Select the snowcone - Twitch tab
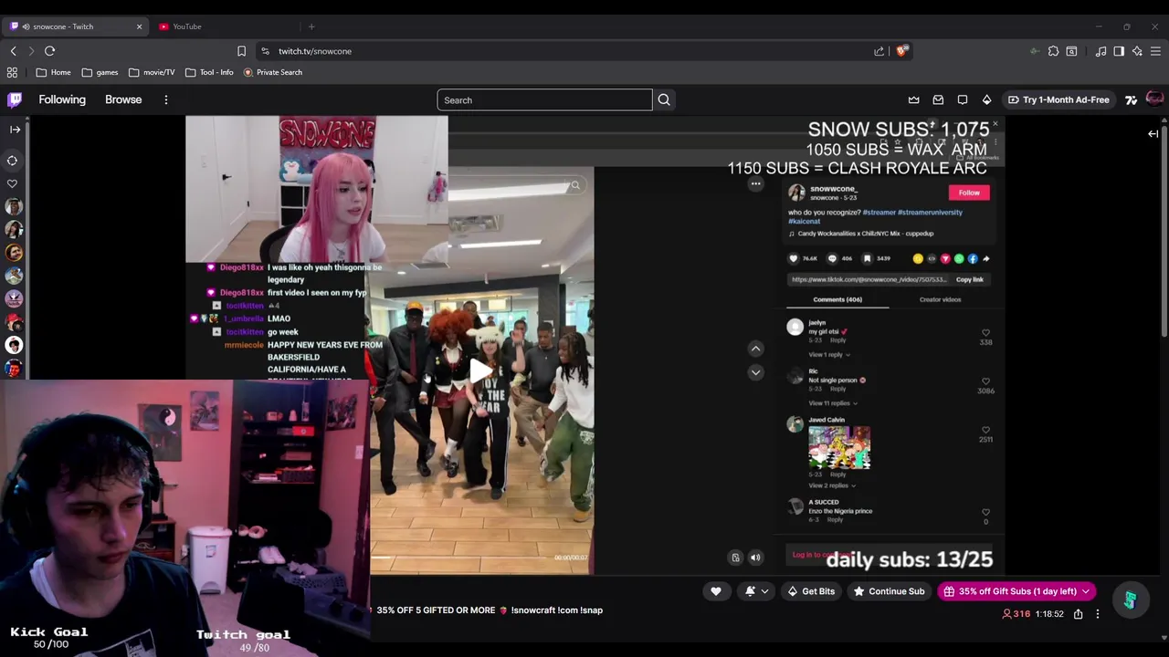The height and width of the screenshot is (657, 1169). (73, 26)
